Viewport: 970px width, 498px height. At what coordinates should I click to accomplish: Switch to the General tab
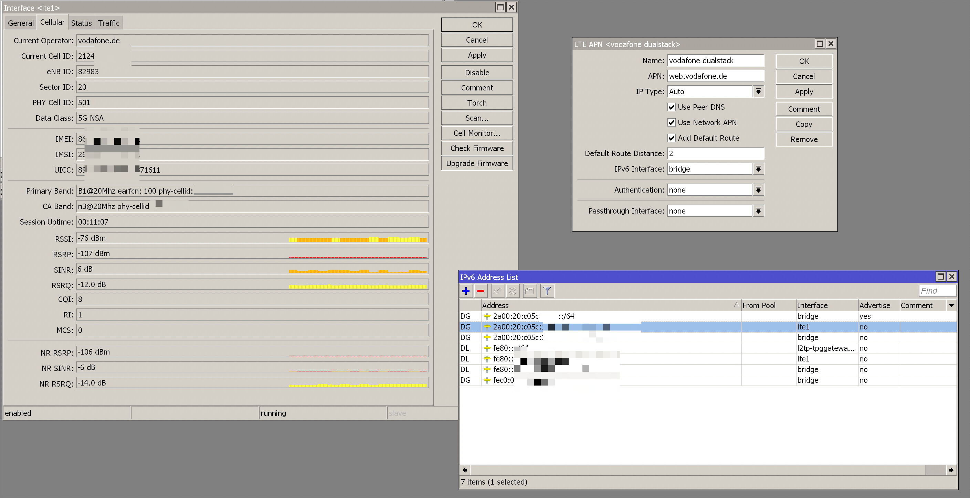21,23
